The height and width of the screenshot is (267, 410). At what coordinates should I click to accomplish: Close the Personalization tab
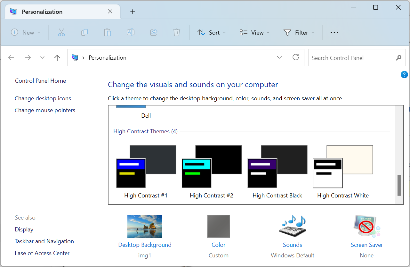coord(110,12)
